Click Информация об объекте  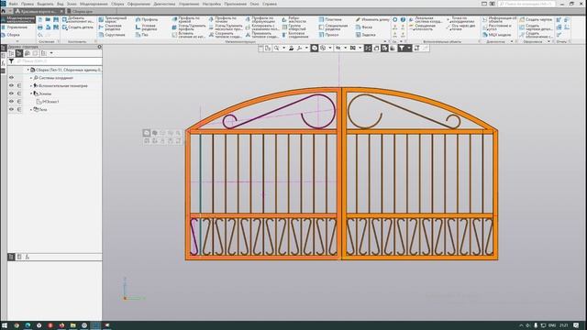tap(499, 19)
